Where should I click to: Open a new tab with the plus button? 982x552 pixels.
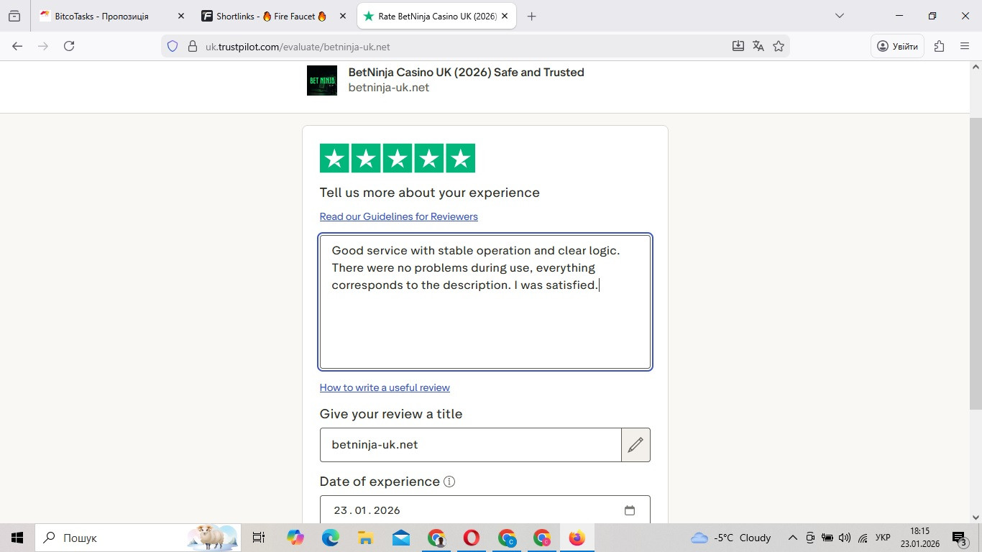click(532, 16)
